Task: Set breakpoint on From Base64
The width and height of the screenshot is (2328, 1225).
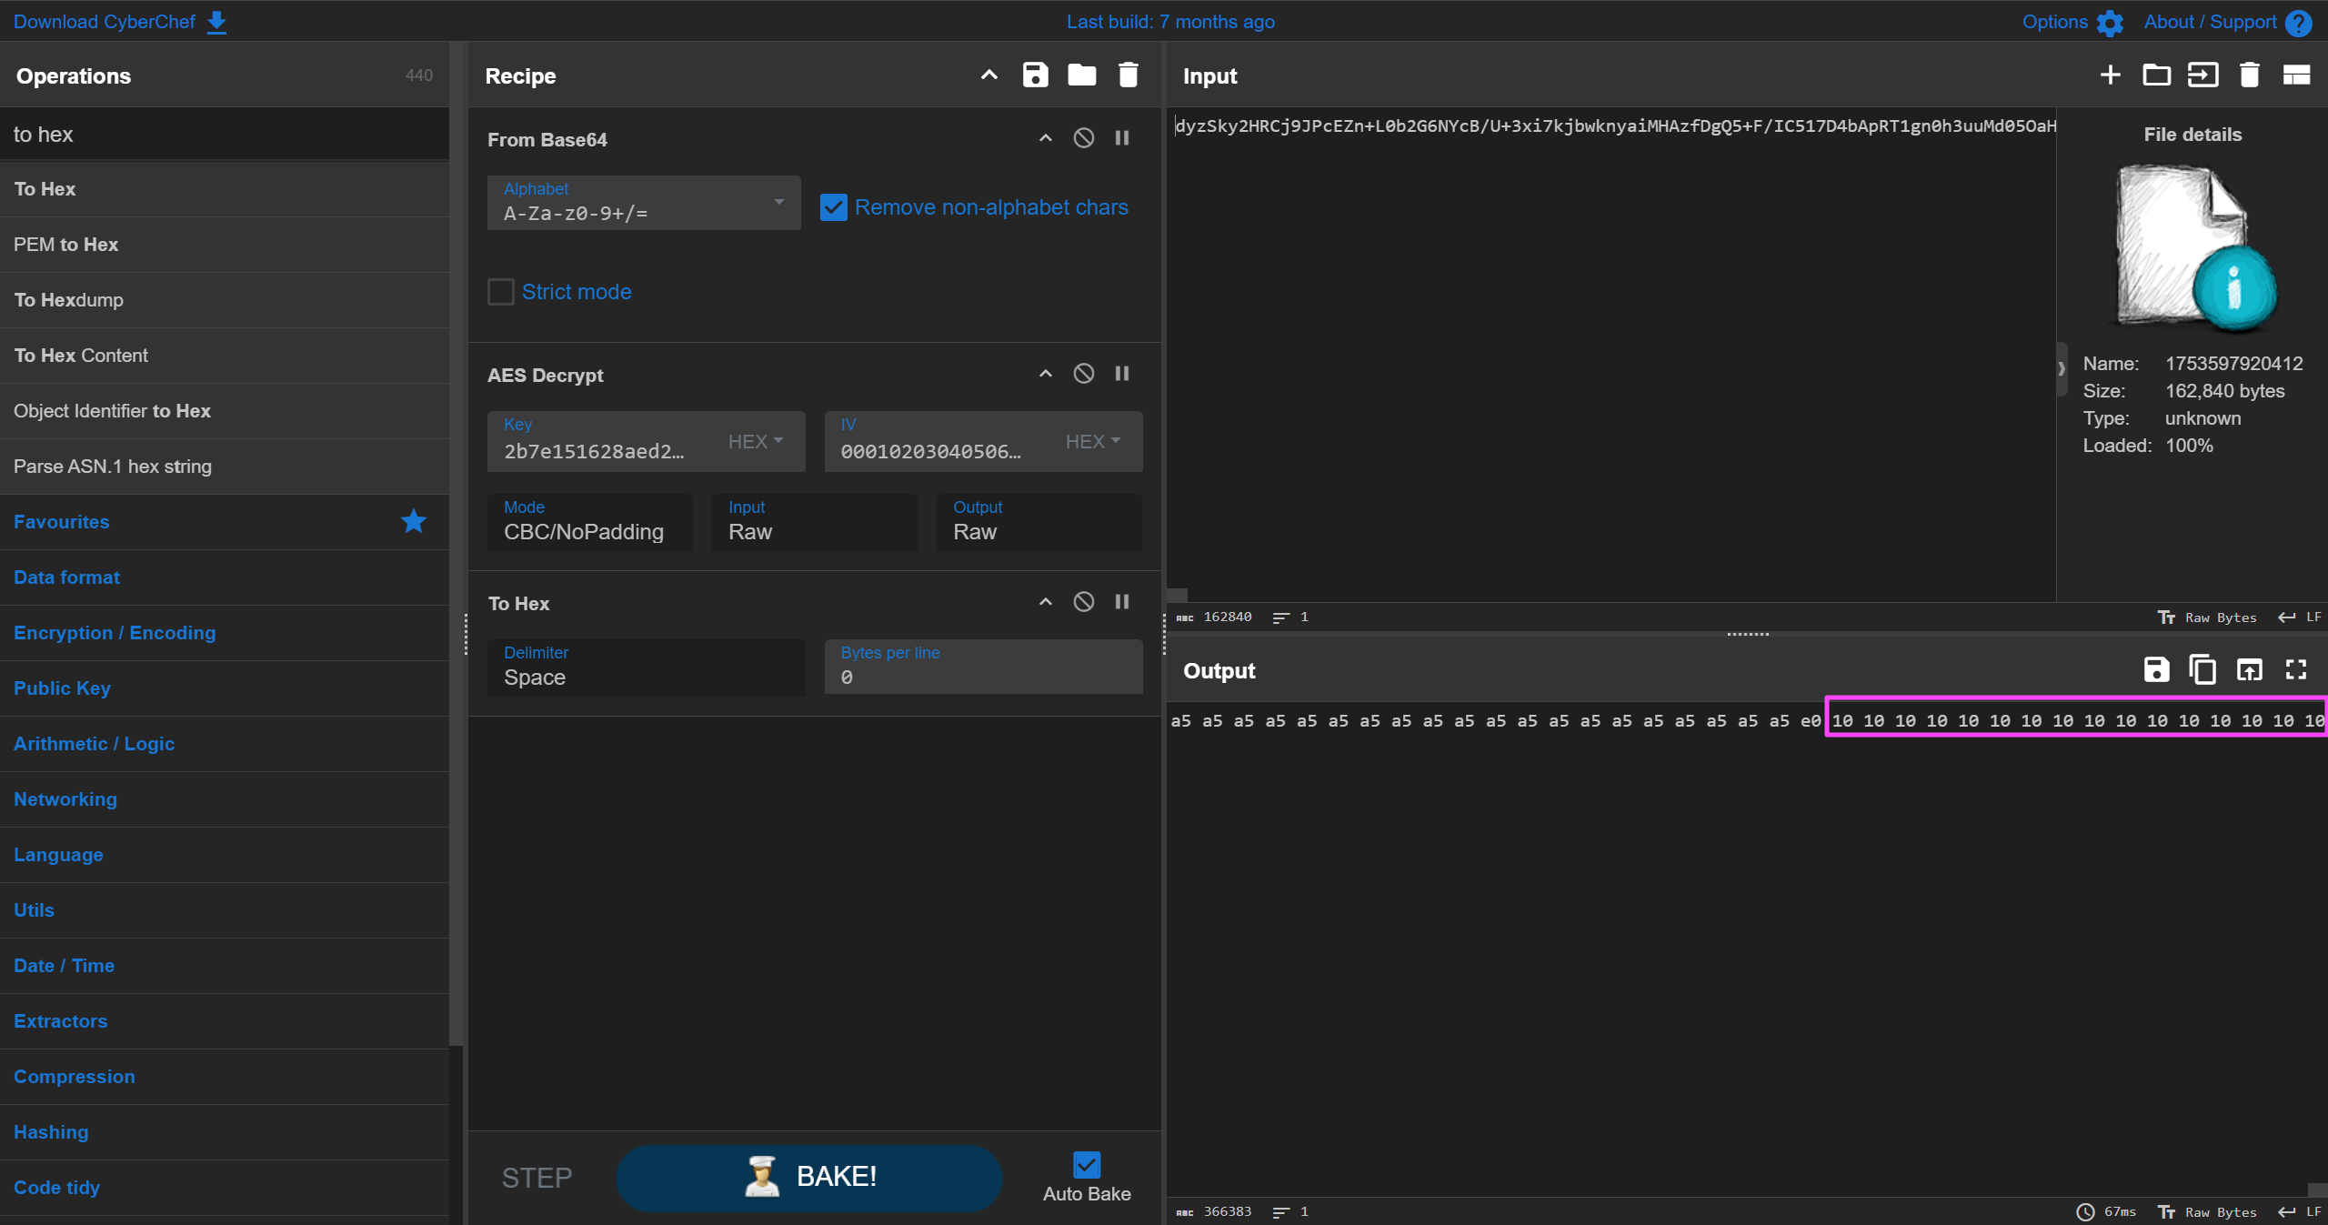Action: pos(1122,138)
